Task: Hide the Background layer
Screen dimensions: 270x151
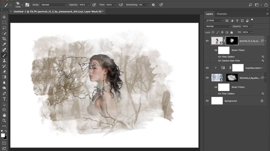Action: 207,101
